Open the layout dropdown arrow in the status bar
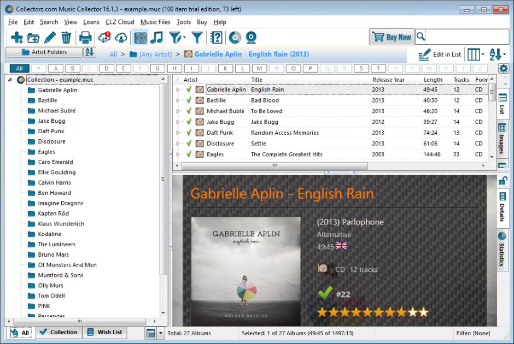Image resolution: width=514 pixels, height=344 pixels. (161, 333)
